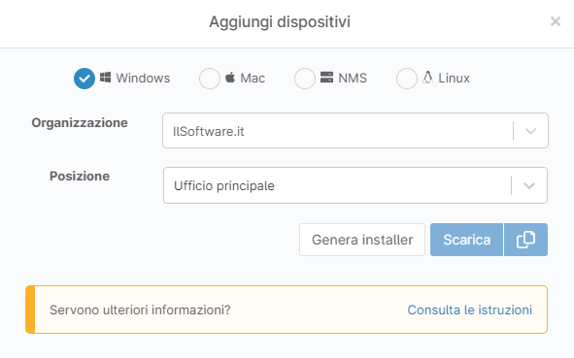
Task: Click the Servono ulteriori informazioni? text
Action: pos(140,309)
